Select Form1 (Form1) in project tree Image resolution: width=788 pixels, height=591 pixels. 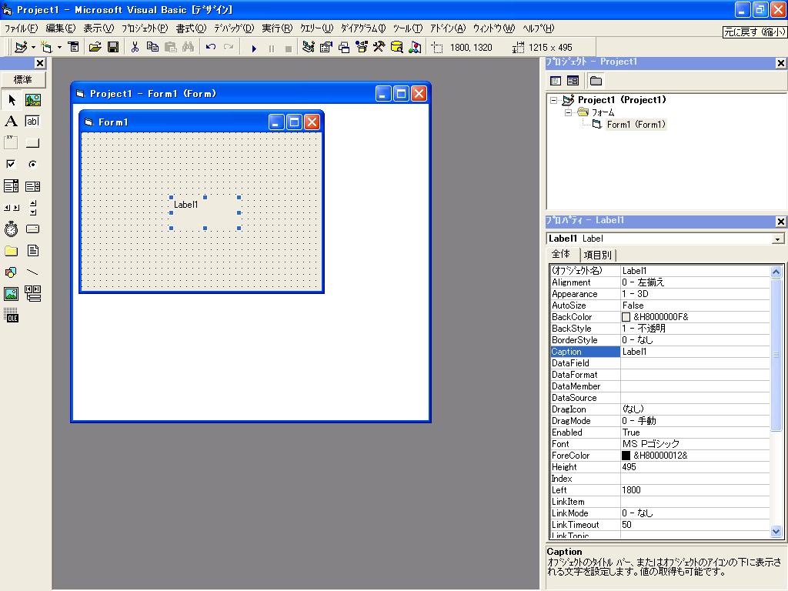click(636, 125)
